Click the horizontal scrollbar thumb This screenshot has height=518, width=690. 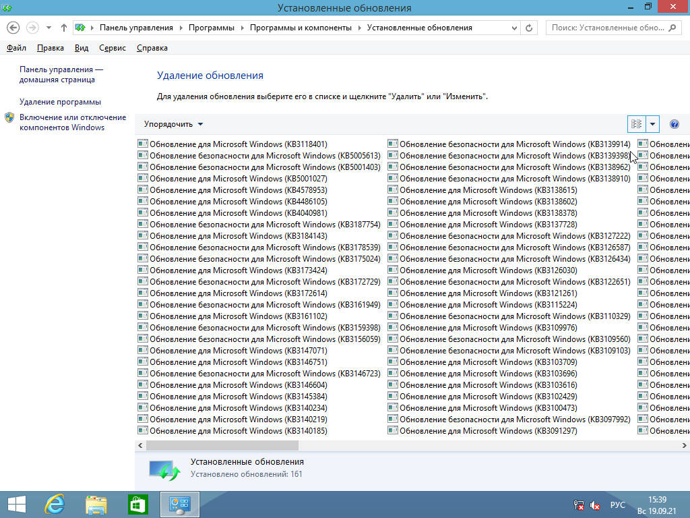pos(222,445)
